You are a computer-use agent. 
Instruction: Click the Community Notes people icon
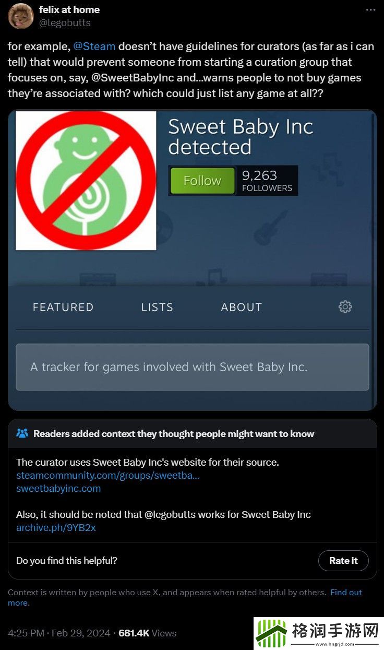point(22,434)
